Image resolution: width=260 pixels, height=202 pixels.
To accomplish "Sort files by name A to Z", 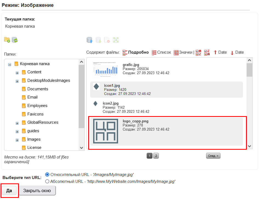I will [x=198, y=53].
